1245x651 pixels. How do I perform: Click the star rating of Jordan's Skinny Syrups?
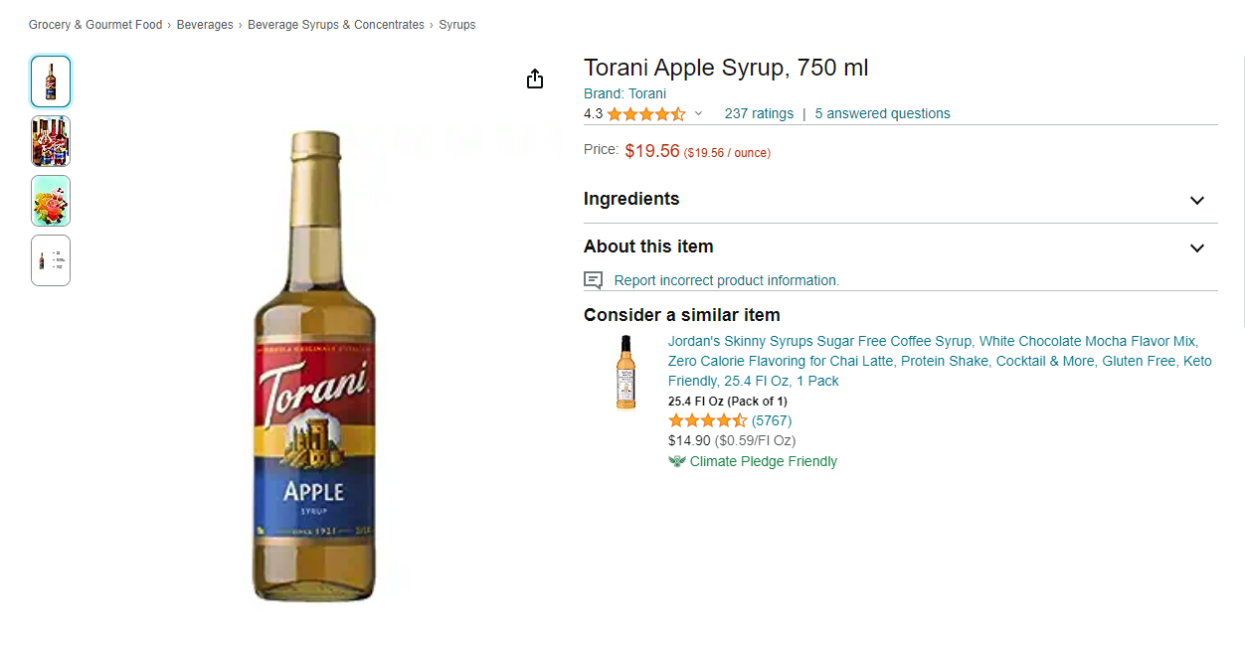[x=708, y=420]
